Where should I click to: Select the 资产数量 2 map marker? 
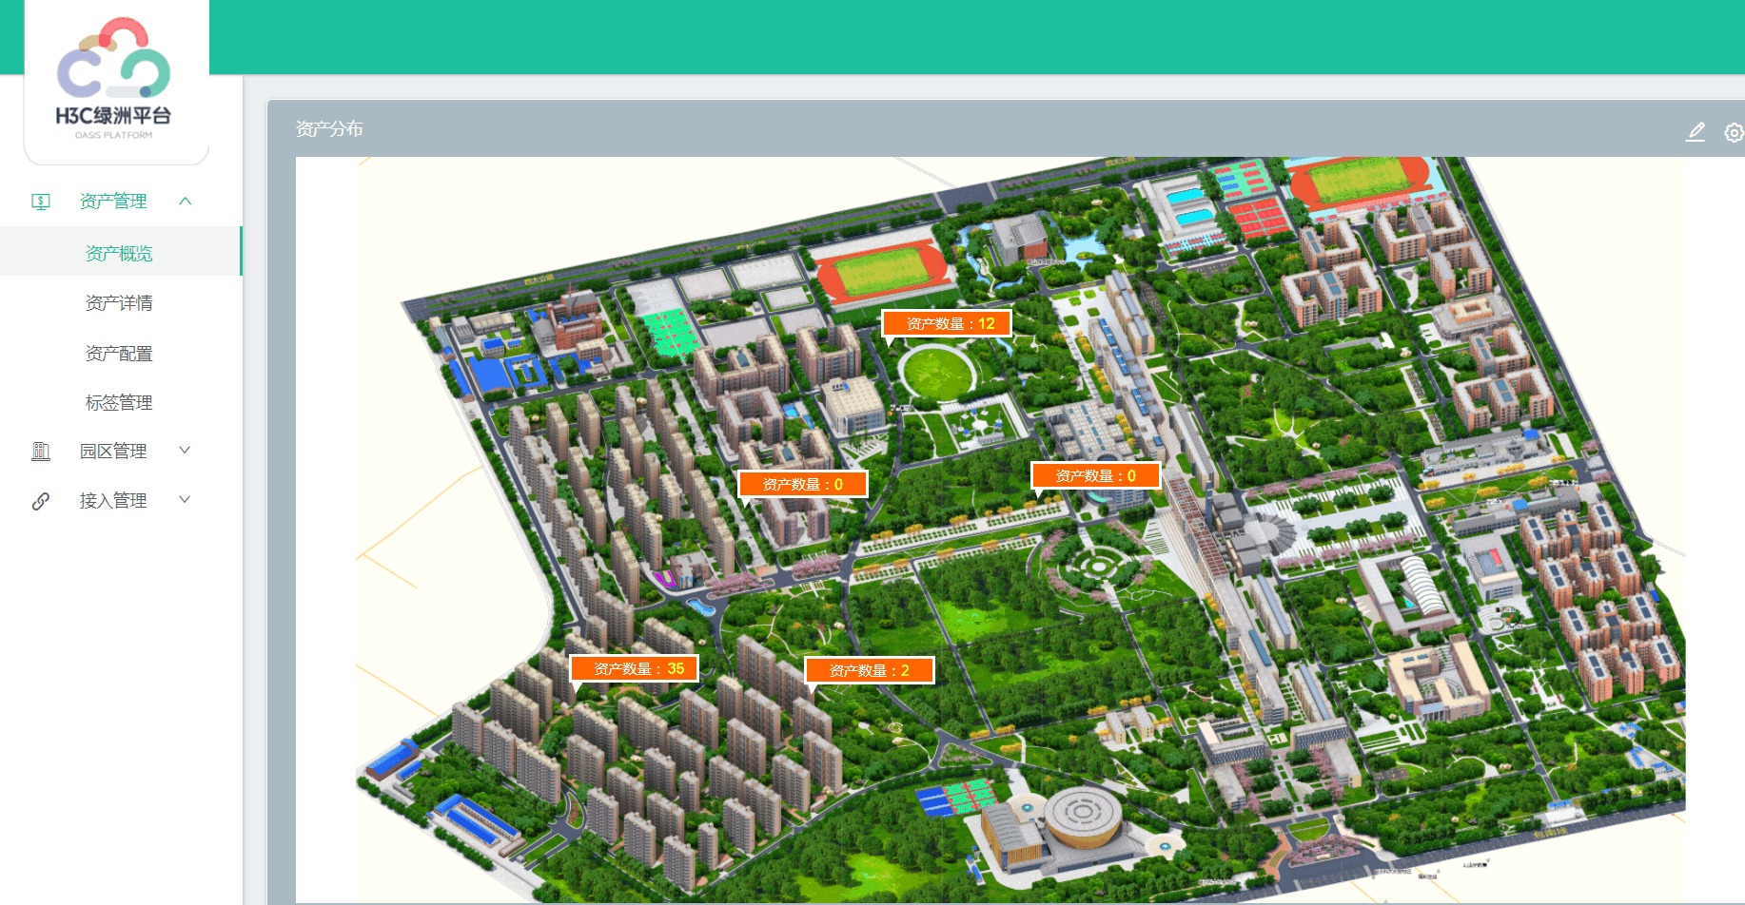tap(870, 671)
